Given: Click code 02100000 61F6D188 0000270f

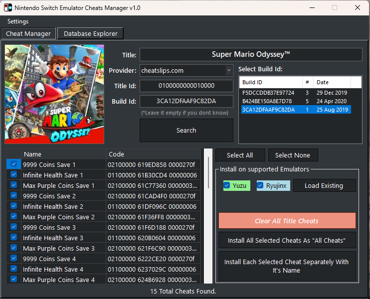Looking at the screenshot, I should click(154, 227).
